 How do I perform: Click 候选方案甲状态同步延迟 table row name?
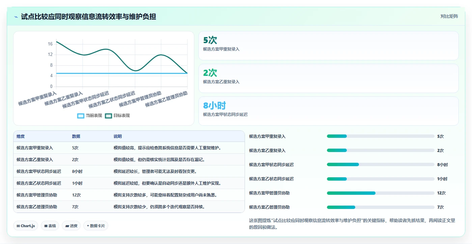[x=39, y=172]
